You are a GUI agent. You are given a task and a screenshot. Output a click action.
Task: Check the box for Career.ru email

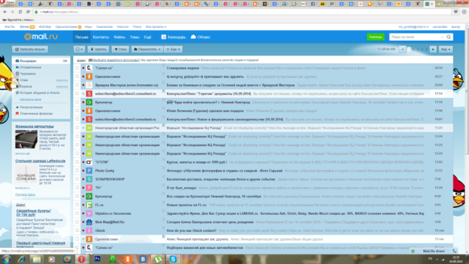click(x=77, y=68)
